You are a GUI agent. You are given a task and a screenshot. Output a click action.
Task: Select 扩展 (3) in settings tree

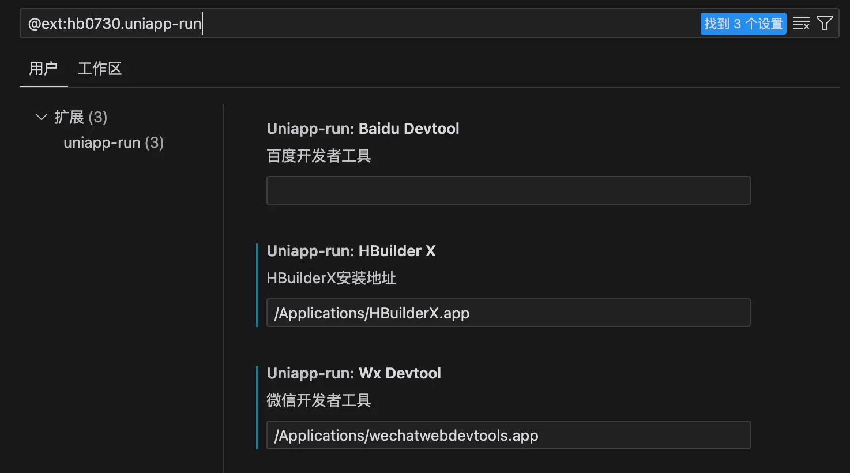click(81, 117)
